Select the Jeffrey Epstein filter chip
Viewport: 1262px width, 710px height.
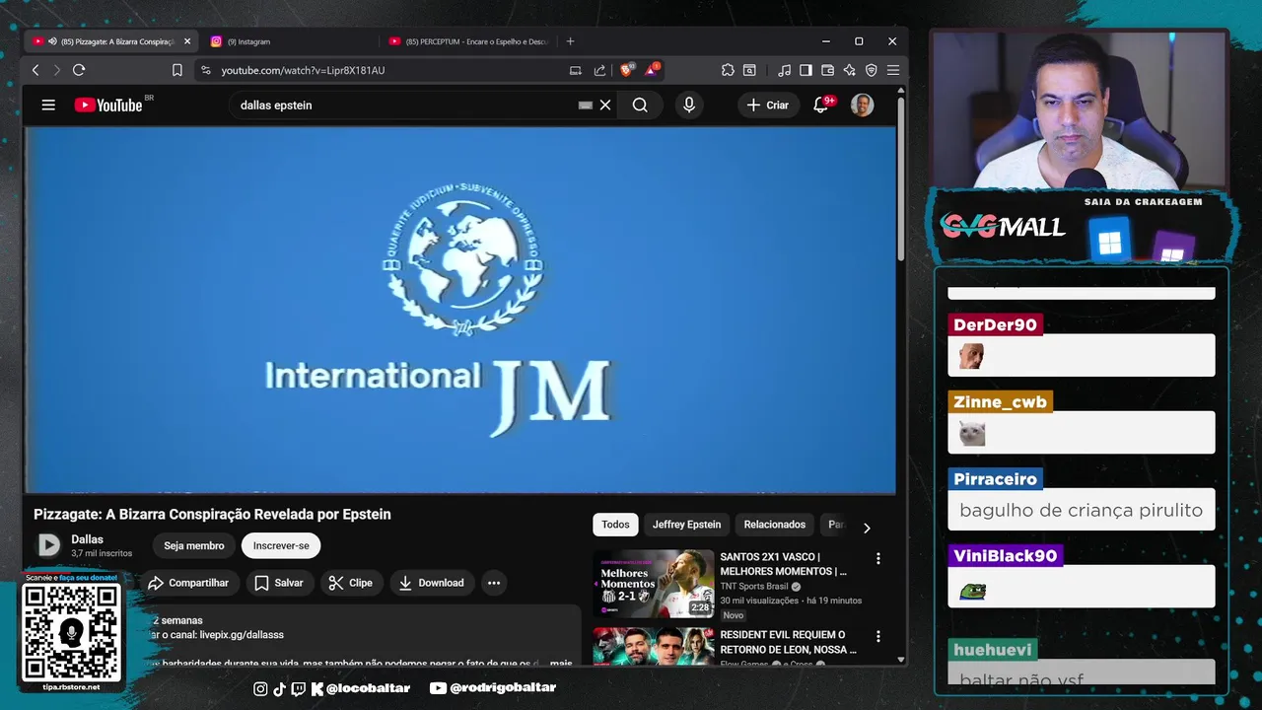(686, 525)
